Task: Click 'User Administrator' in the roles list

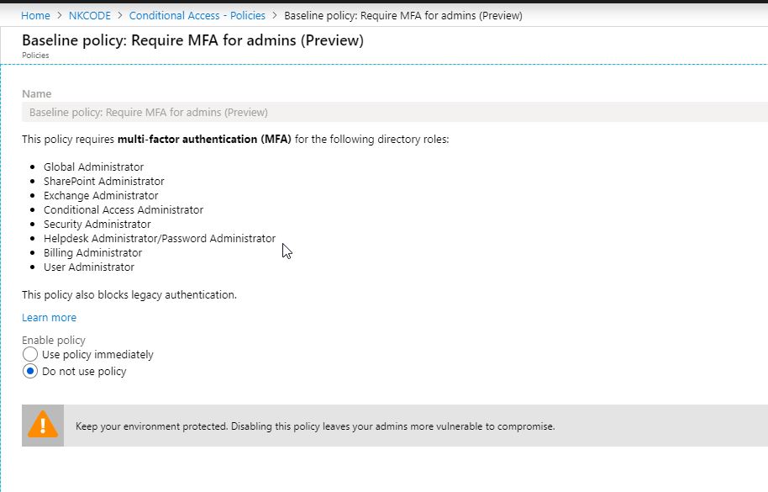Action: coord(89,267)
